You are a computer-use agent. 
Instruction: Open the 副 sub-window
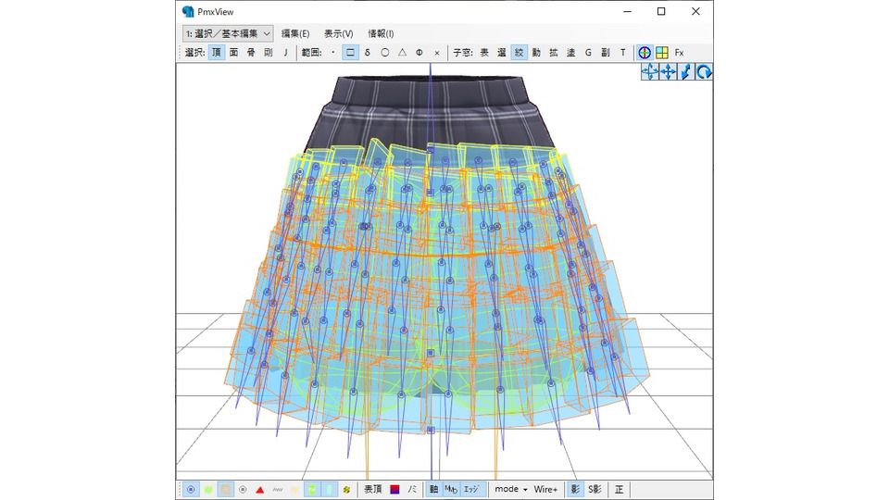click(606, 53)
